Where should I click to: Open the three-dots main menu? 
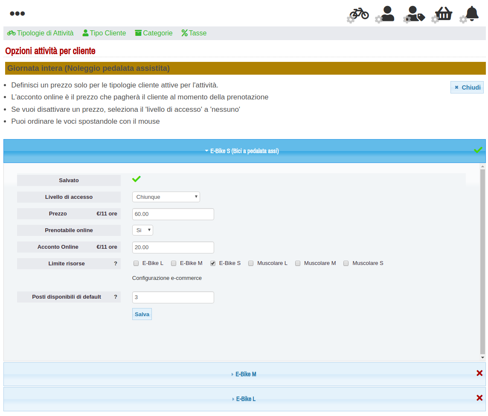coord(17,14)
